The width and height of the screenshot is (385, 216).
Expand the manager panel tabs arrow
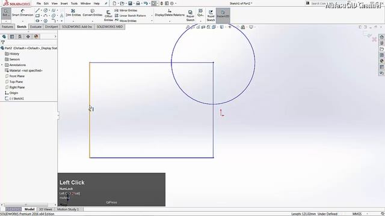click(x=55, y=37)
